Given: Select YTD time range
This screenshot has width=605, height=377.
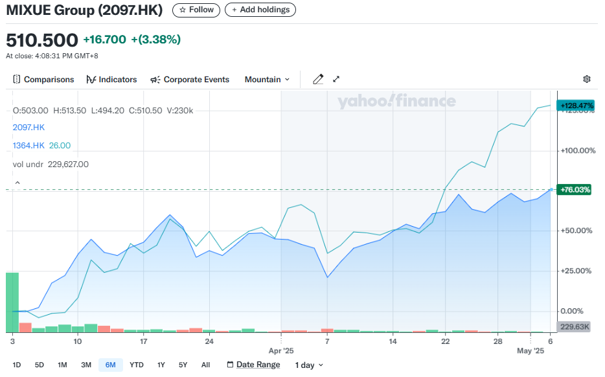Looking at the screenshot, I should [x=137, y=365].
